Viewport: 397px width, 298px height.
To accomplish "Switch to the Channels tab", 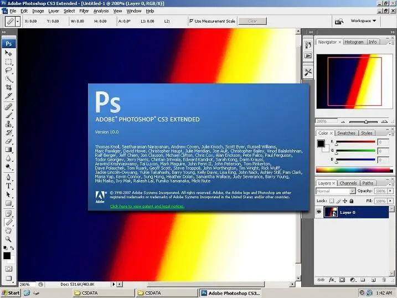I will tap(348, 183).
